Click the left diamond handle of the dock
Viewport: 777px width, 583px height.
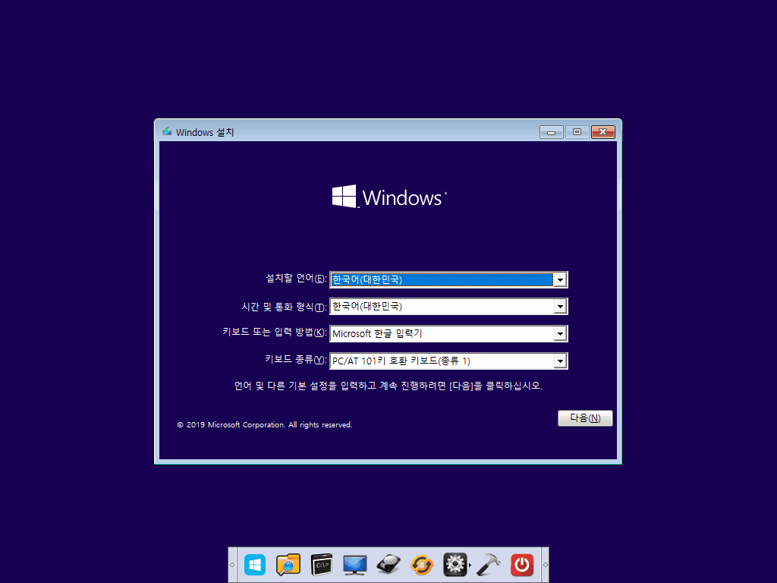pyautogui.click(x=232, y=565)
